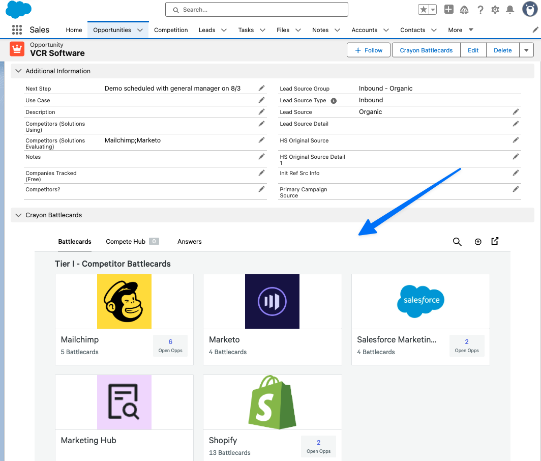Open the Setup gear icon
This screenshot has width=541, height=461.
(495, 10)
